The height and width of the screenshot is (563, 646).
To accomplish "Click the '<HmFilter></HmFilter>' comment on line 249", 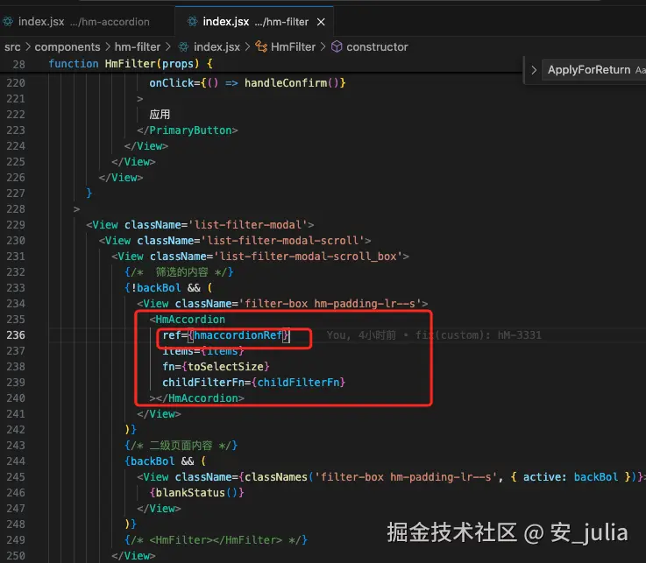I will click(216, 540).
